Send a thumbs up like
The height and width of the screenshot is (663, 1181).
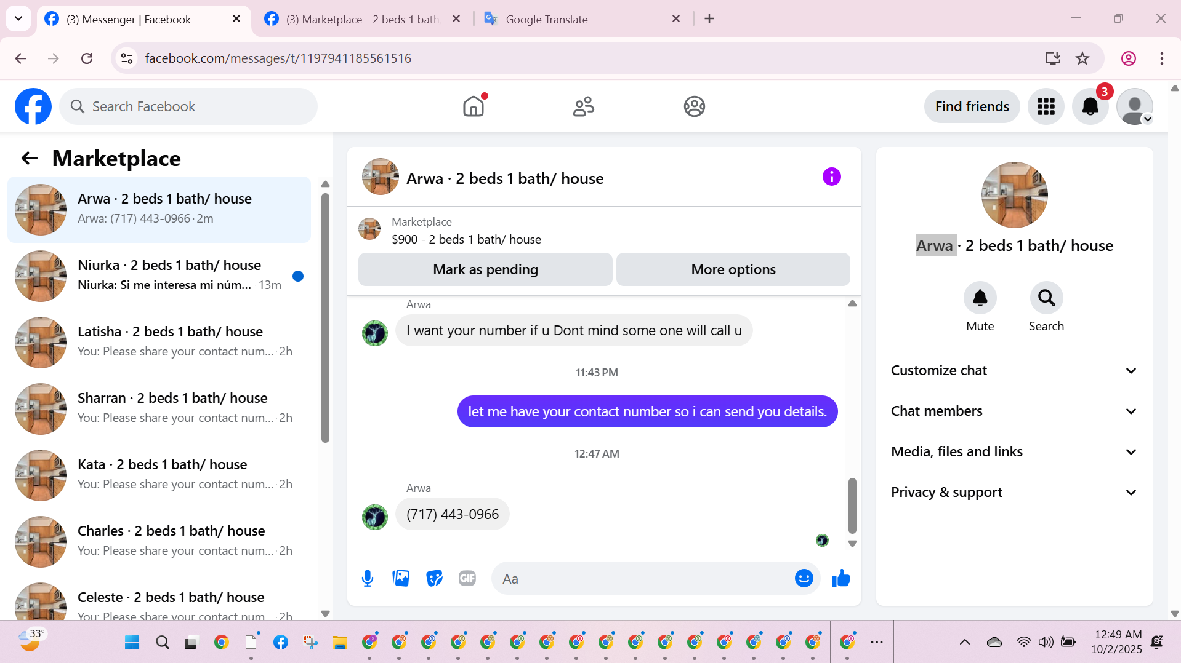(x=840, y=579)
